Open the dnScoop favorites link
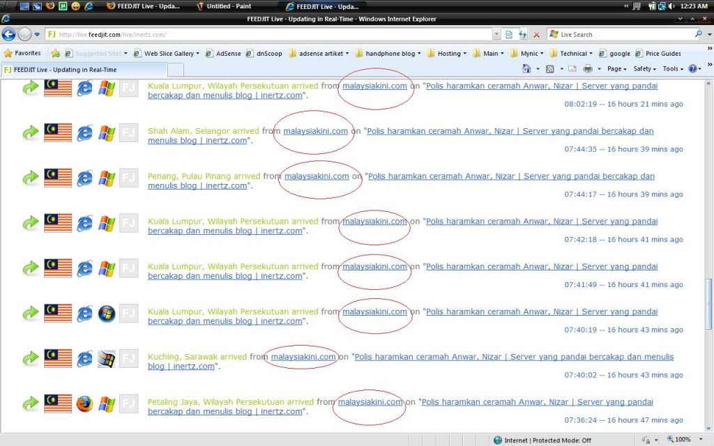 pyautogui.click(x=264, y=53)
